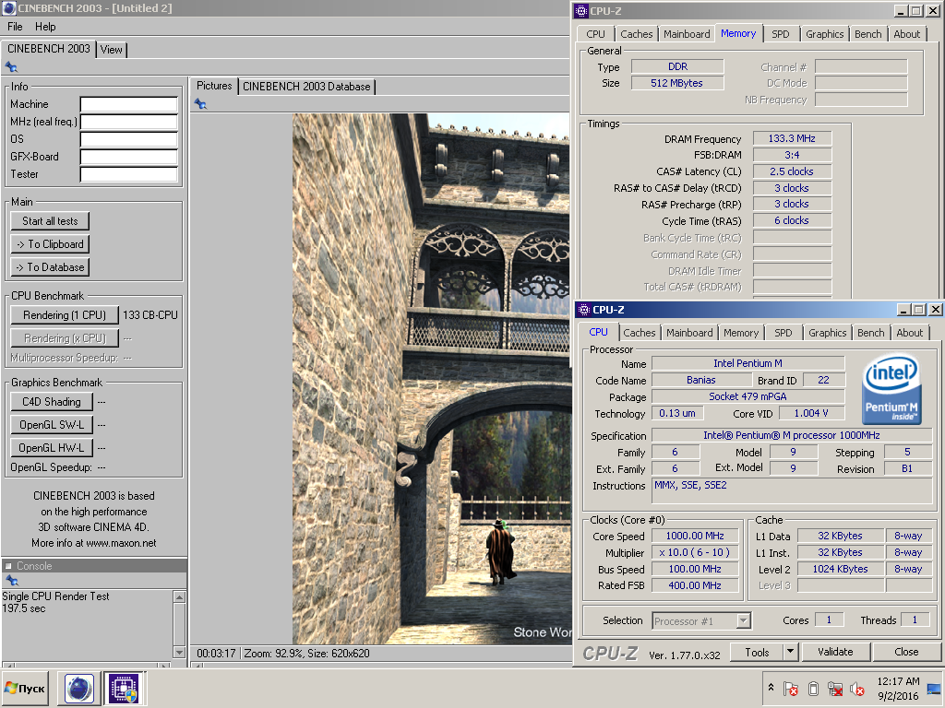This screenshot has width=945, height=708.
Task: Click console scrollbar down arrow
Action: [179, 652]
